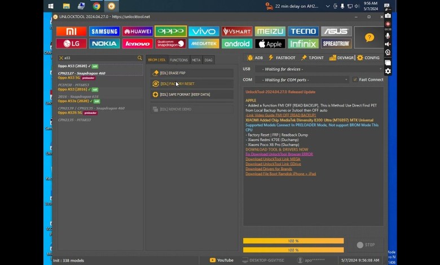Expand the USB devices dropdown
440x265 pixels.
[x=319, y=69]
